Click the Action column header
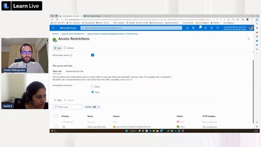The image size is (261, 147). [180, 116]
